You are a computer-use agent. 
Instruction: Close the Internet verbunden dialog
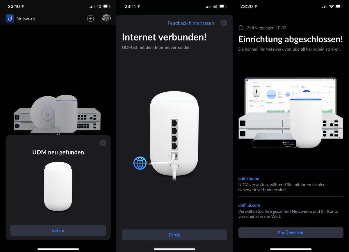coord(223,23)
